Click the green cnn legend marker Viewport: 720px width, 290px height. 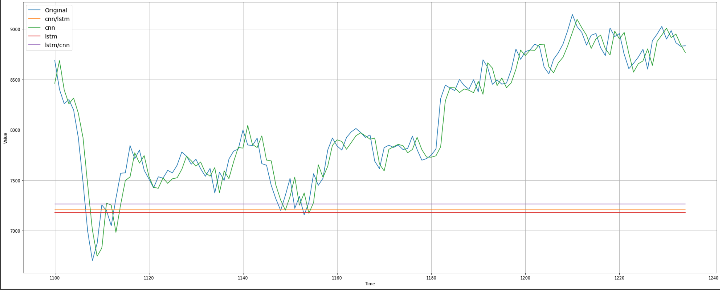[x=35, y=27]
